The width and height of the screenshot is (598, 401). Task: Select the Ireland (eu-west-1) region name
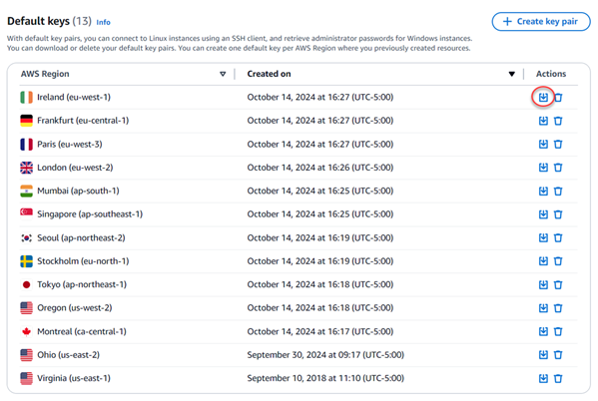coord(74,97)
